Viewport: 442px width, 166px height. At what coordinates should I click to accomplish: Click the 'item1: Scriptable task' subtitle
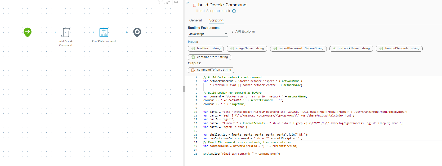213,11
